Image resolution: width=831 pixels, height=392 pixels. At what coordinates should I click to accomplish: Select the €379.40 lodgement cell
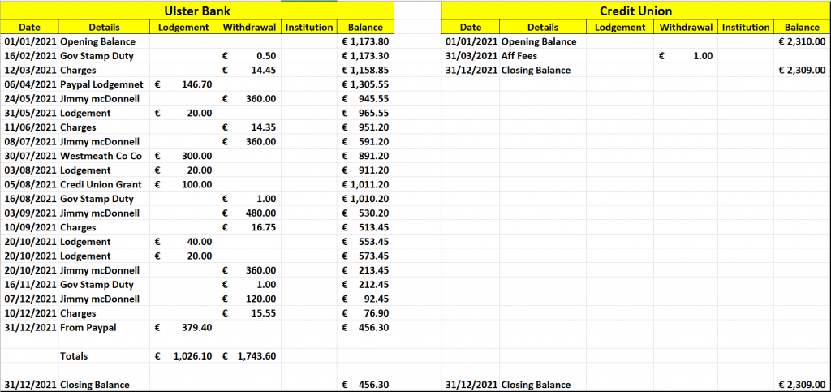(185, 327)
